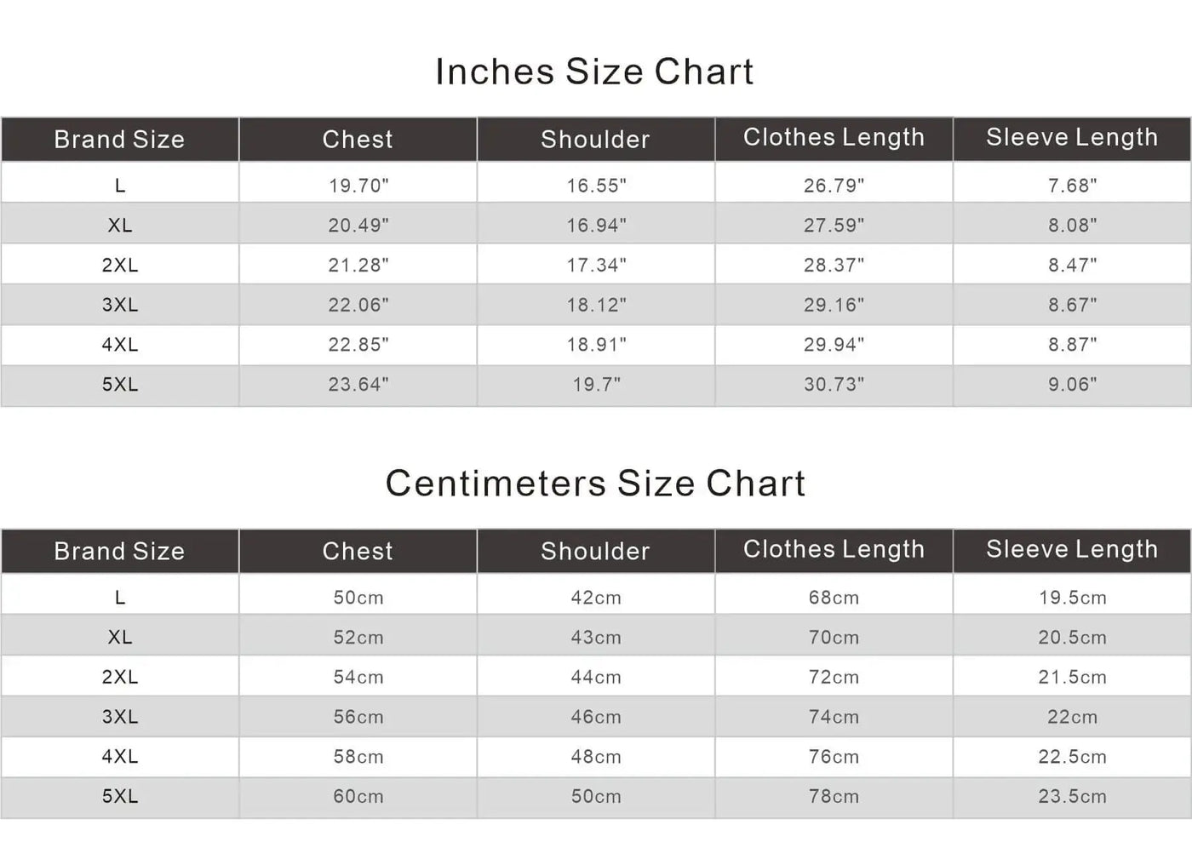Image resolution: width=1192 pixels, height=859 pixels.
Task: Select Chest header in inches chart
Action: tap(358, 140)
